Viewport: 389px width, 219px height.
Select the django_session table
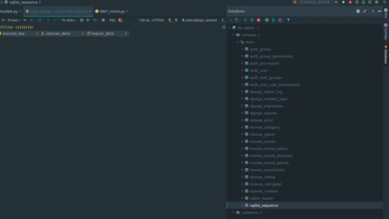[263, 113]
